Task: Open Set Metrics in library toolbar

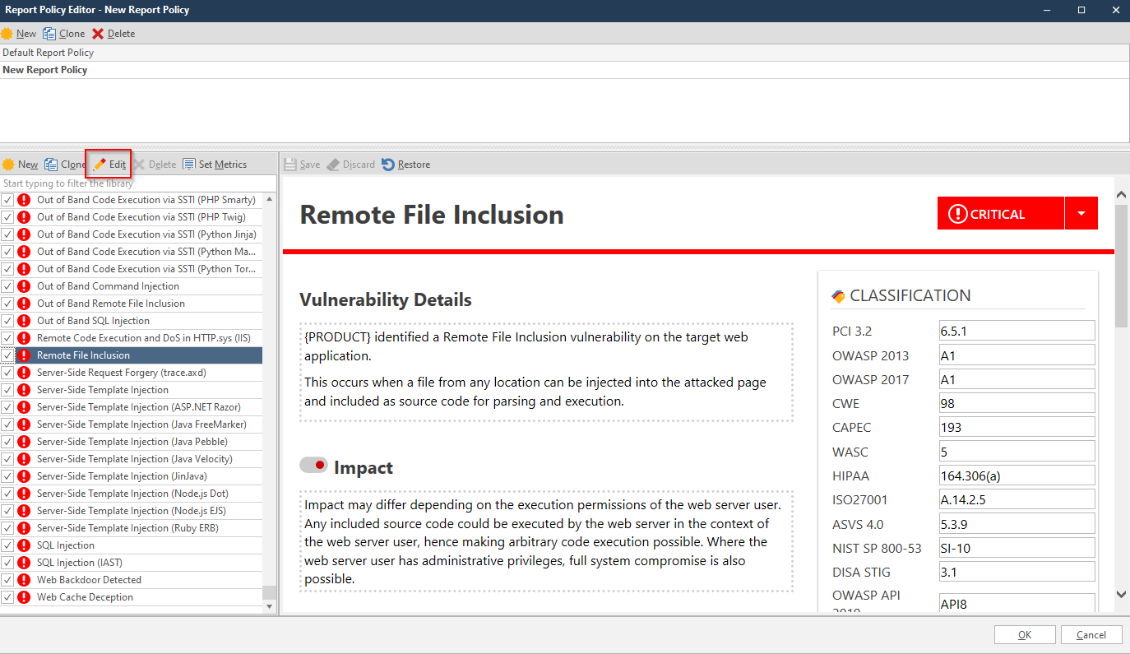Action: tap(215, 165)
